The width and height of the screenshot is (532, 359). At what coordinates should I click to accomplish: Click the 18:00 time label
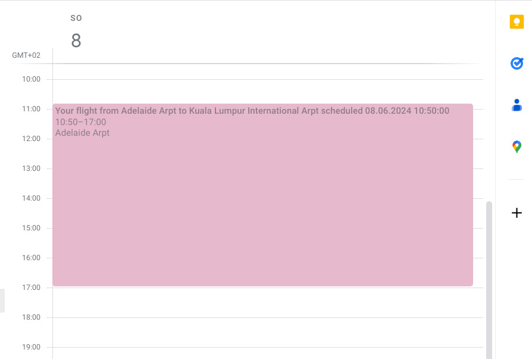point(31,317)
